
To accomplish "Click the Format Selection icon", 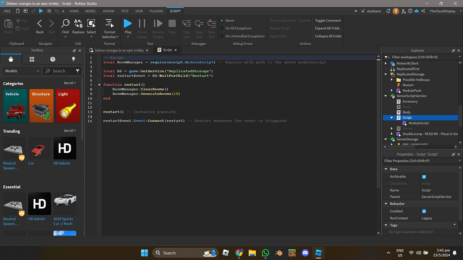I will click(110, 23).
